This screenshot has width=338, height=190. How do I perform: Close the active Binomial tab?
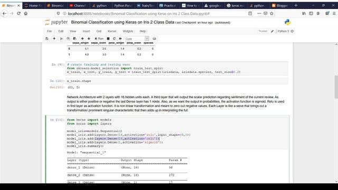click(x=18, y=6)
